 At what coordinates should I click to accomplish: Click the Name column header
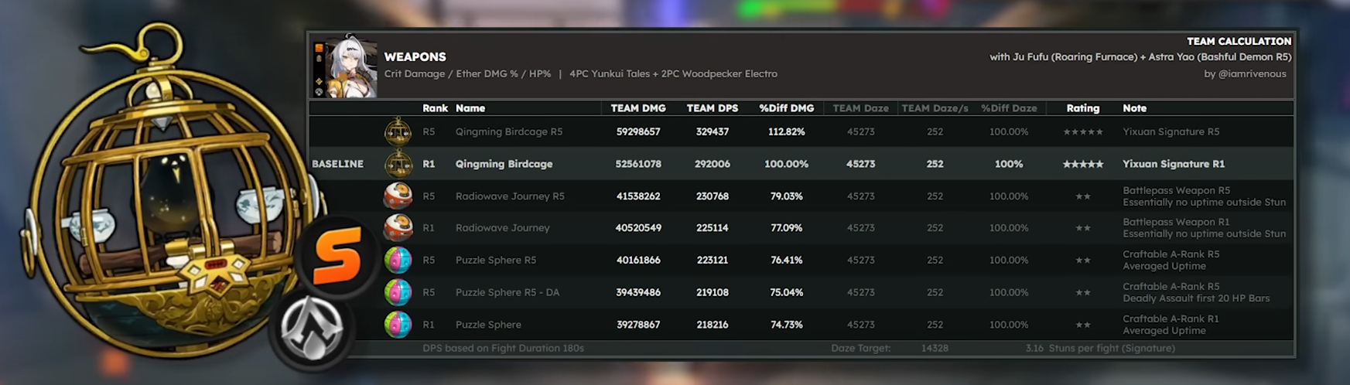pyautogui.click(x=470, y=108)
